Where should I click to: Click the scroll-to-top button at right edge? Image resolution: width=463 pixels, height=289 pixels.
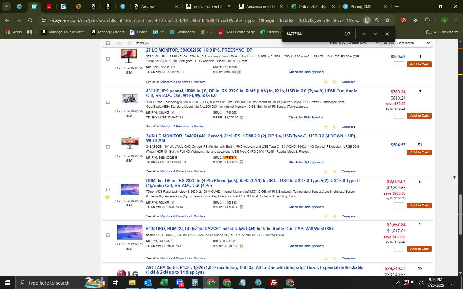454,177
